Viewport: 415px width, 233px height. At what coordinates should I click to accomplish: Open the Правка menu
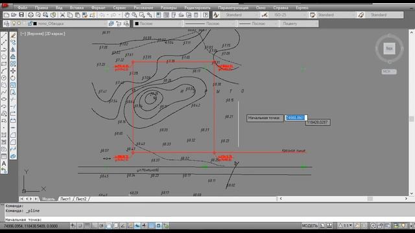(x=41, y=8)
